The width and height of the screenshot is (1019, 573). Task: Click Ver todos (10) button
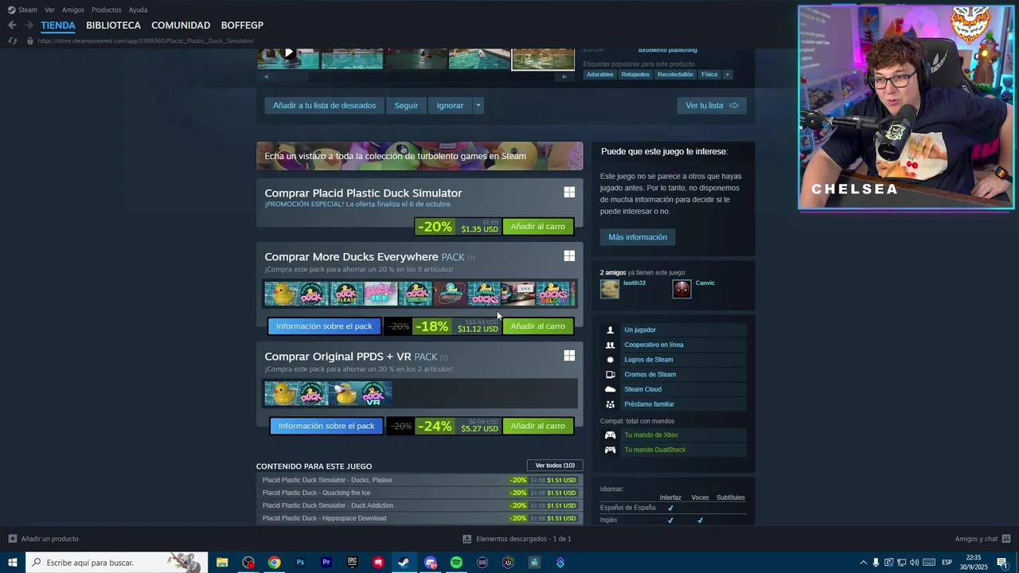[555, 466]
